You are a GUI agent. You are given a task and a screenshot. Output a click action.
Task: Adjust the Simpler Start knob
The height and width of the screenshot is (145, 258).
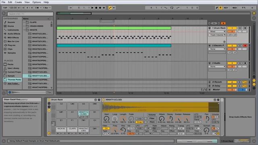tap(106, 118)
